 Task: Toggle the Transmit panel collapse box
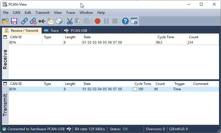pos(5,84)
